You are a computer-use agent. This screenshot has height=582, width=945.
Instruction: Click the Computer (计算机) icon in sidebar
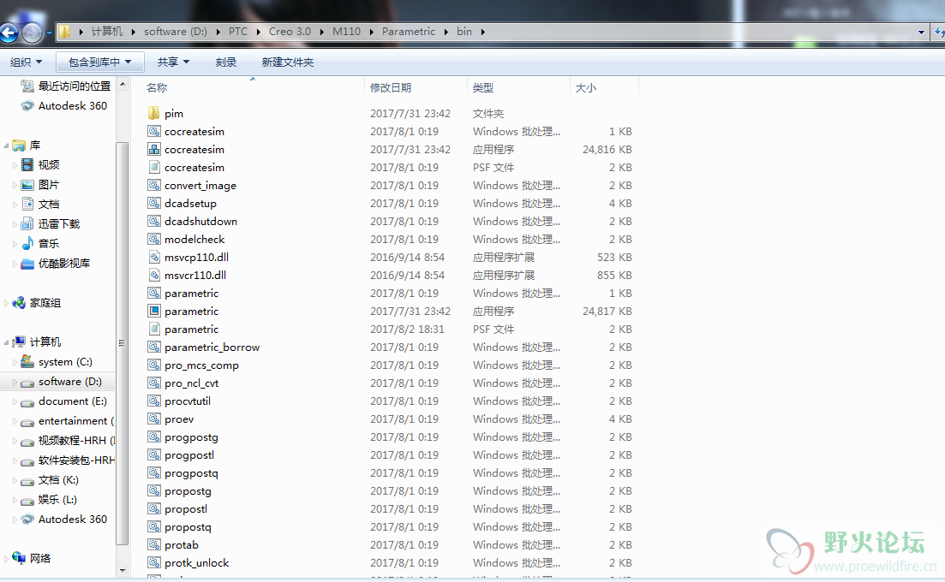(x=19, y=341)
